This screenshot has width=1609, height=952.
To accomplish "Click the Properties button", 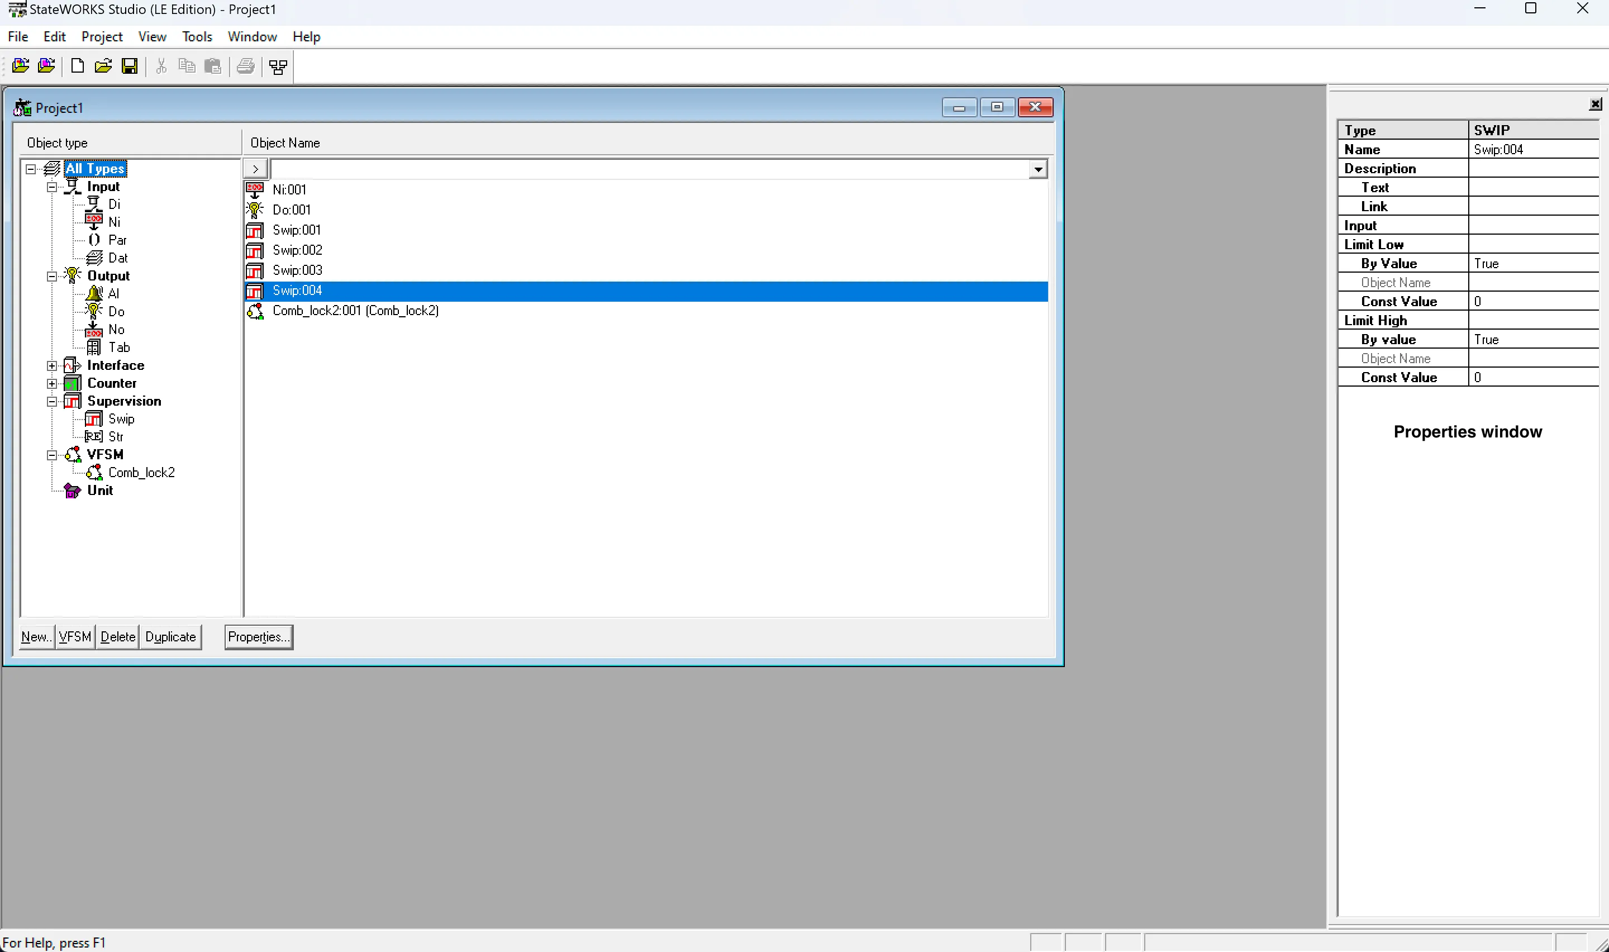I will 259,636.
